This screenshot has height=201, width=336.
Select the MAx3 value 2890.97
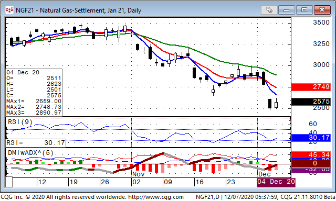pyautogui.click(x=49, y=113)
